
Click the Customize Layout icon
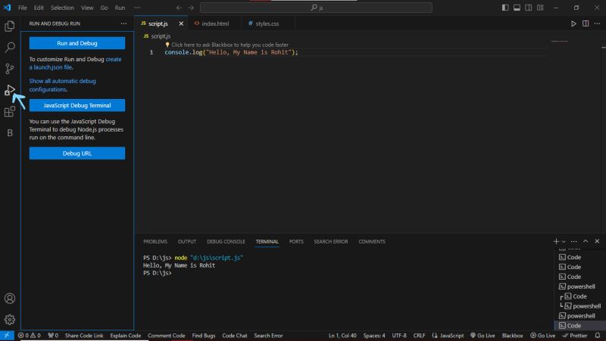click(x=540, y=8)
